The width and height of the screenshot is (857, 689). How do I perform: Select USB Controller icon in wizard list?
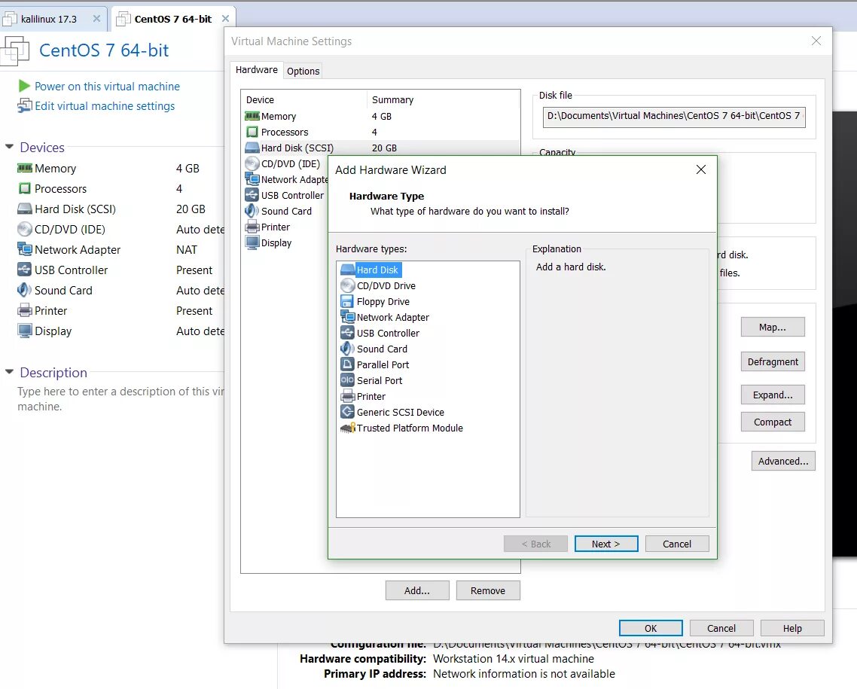348,333
